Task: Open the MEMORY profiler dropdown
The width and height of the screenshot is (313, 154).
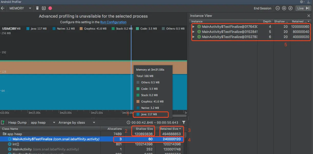Action: 20,8
